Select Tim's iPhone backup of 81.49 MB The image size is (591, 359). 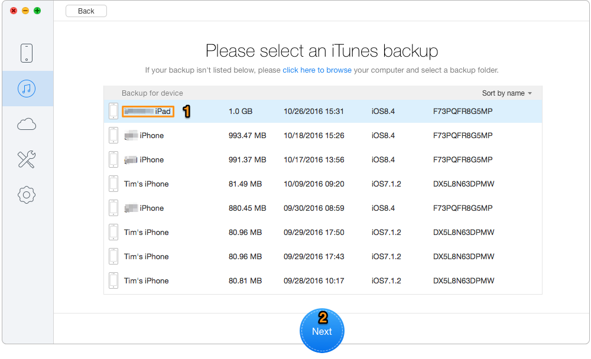323,184
